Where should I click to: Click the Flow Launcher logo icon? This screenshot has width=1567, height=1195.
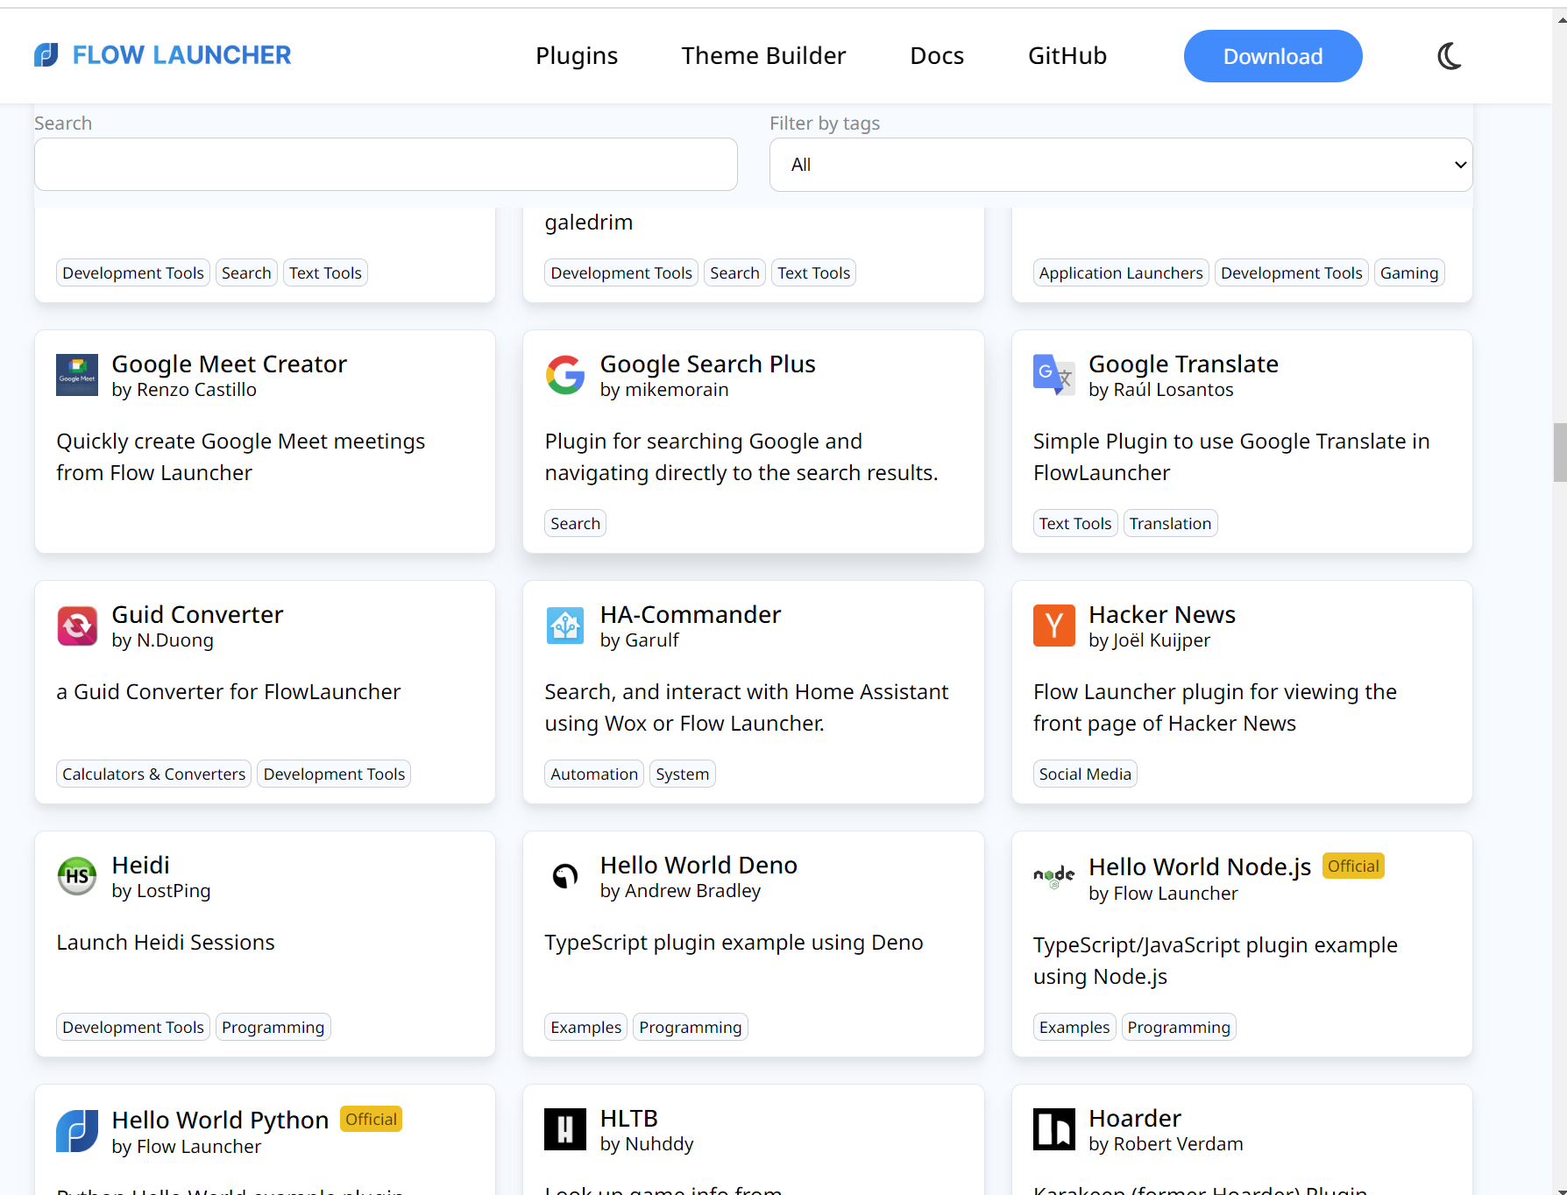tap(46, 55)
